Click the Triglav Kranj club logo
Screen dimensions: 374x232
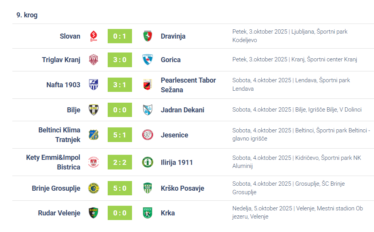click(x=93, y=60)
